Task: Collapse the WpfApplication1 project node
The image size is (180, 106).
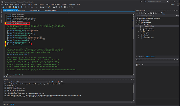Action: click(137, 22)
